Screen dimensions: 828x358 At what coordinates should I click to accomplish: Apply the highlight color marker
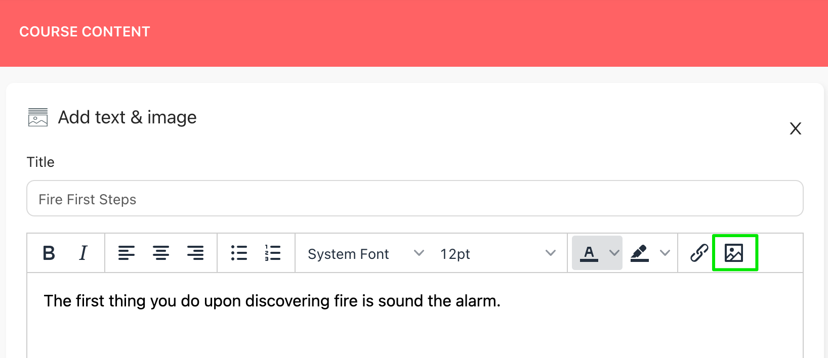pos(640,253)
